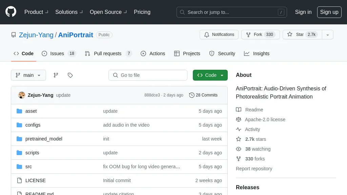Viewport: 347px width, 195px height.
Task: Open the Activity link in About
Action: coord(252,129)
